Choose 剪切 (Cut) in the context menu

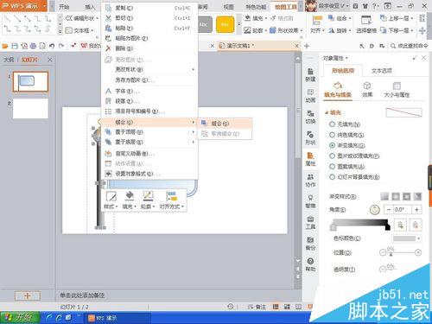pyautogui.click(x=149, y=18)
